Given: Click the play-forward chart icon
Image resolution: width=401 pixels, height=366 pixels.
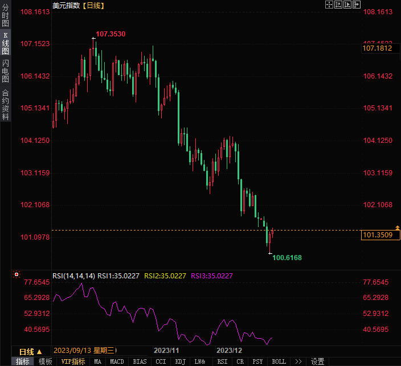Looking at the screenshot, I should (x=347, y=5).
